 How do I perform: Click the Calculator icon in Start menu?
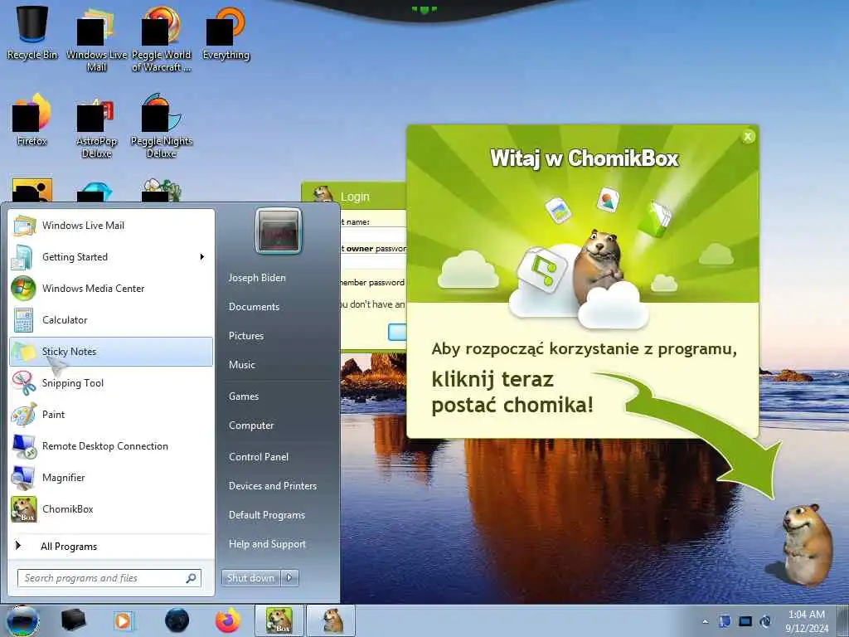[x=23, y=319]
